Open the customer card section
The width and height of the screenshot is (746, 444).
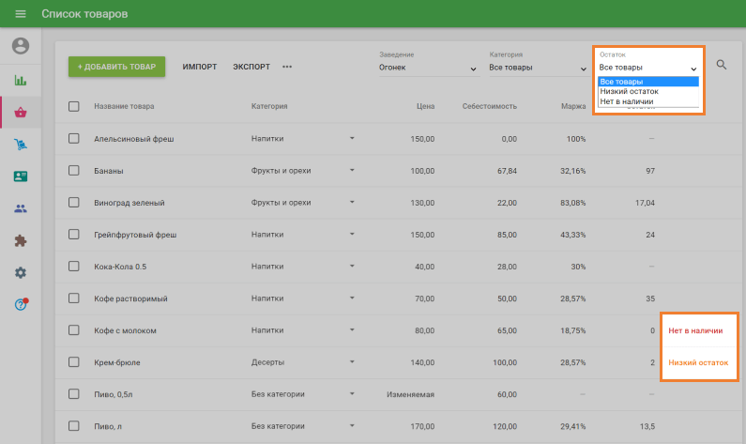tap(21, 176)
